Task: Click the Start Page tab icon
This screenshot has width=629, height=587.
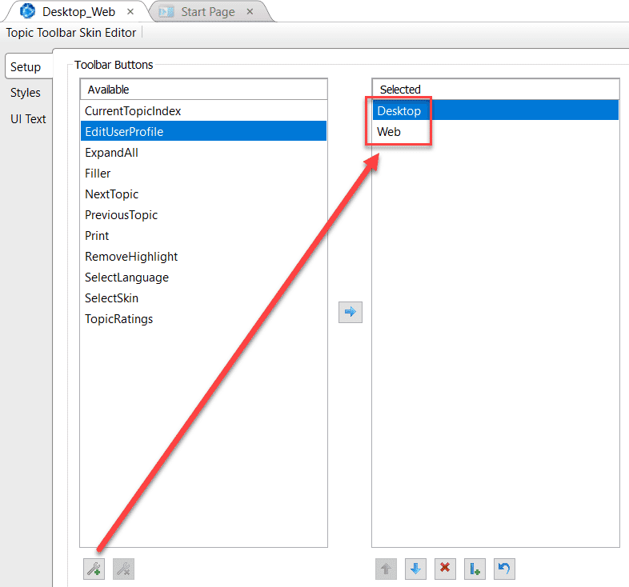Action: click(166, 12)
